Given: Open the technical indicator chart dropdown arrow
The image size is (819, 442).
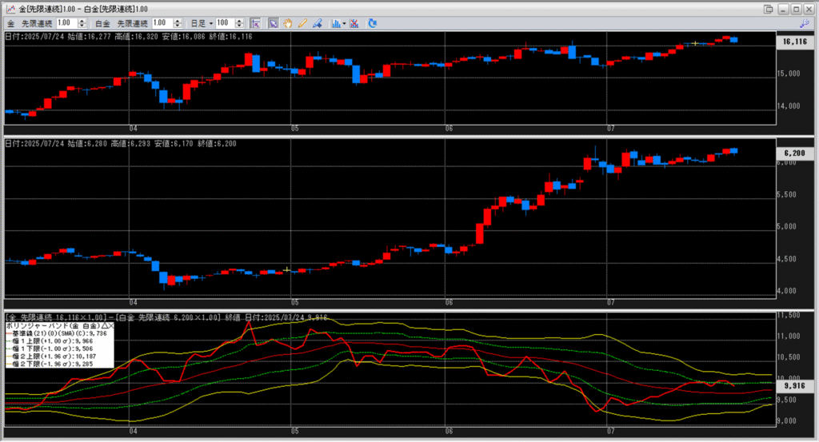Looking at the screenshot, I should click(343, 23).
